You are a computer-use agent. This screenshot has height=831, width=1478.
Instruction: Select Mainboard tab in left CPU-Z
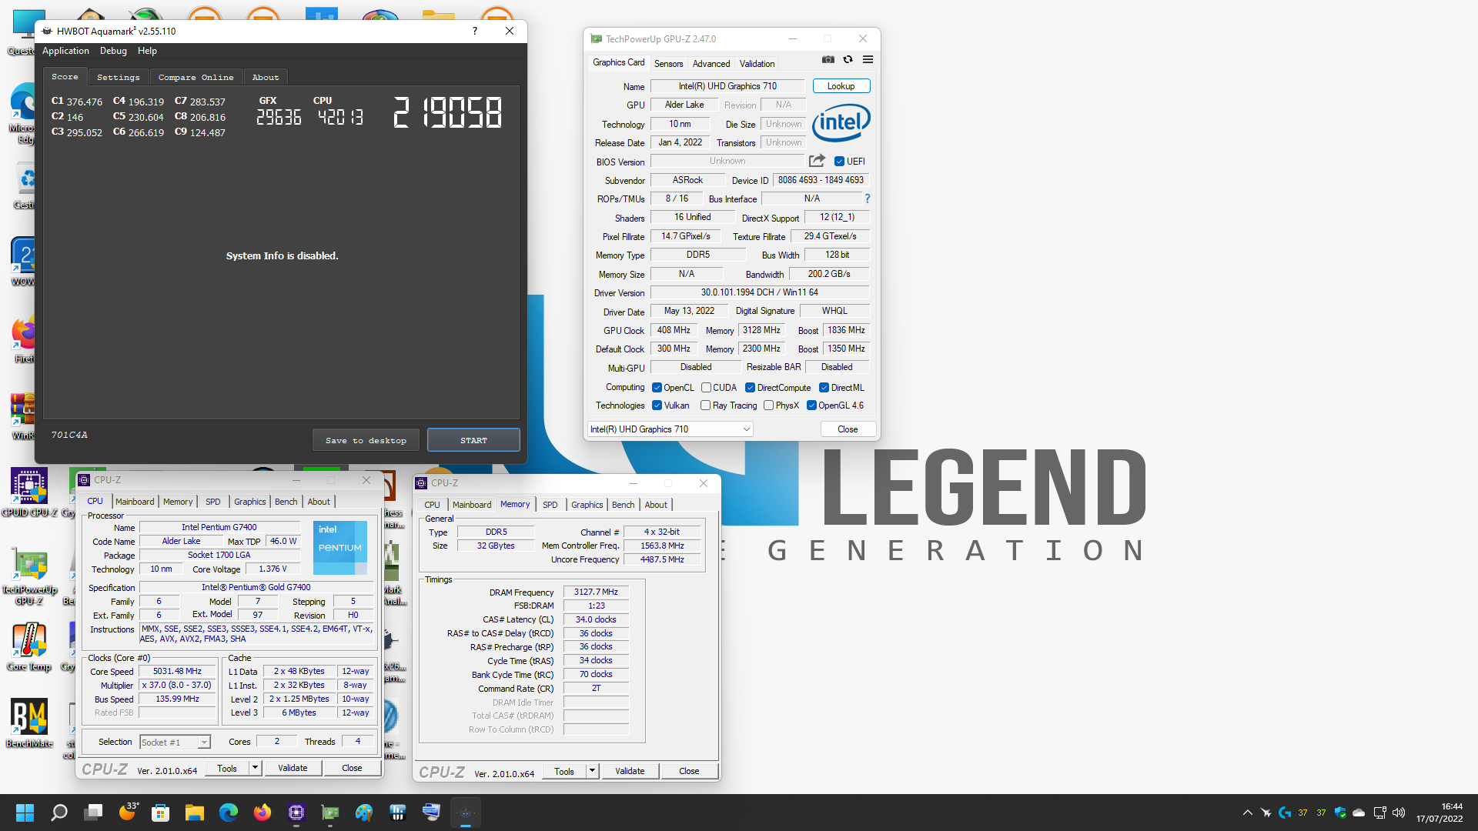pyautogui.click(x=135, y=502)
